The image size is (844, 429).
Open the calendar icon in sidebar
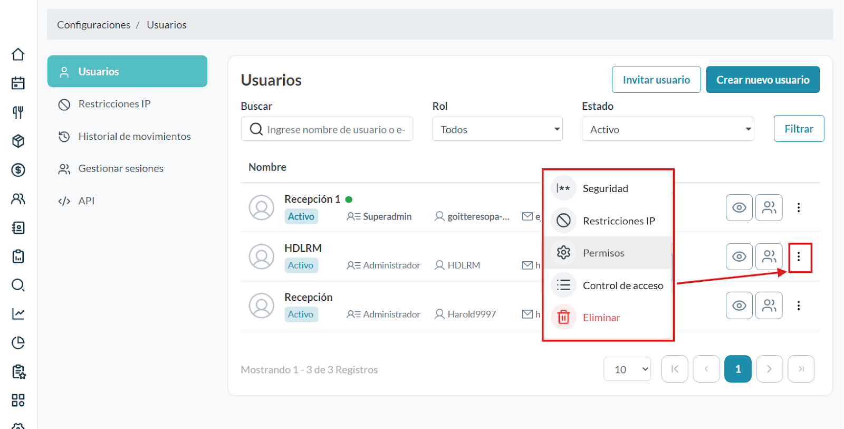click(18, 83)
